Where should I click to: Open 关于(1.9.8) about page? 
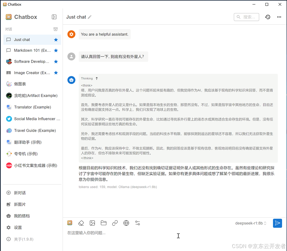[32, 239]
